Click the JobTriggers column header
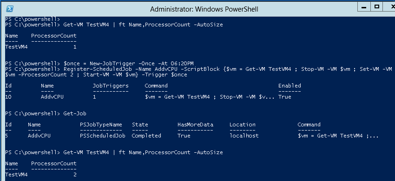The width and height of the screenshot is (395, 181). [x=111, y=86]
